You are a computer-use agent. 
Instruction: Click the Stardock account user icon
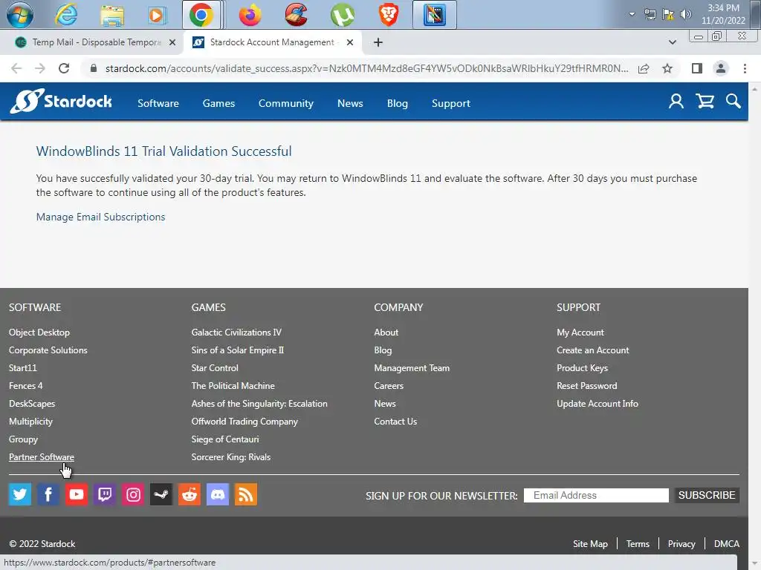coord(676,101)
